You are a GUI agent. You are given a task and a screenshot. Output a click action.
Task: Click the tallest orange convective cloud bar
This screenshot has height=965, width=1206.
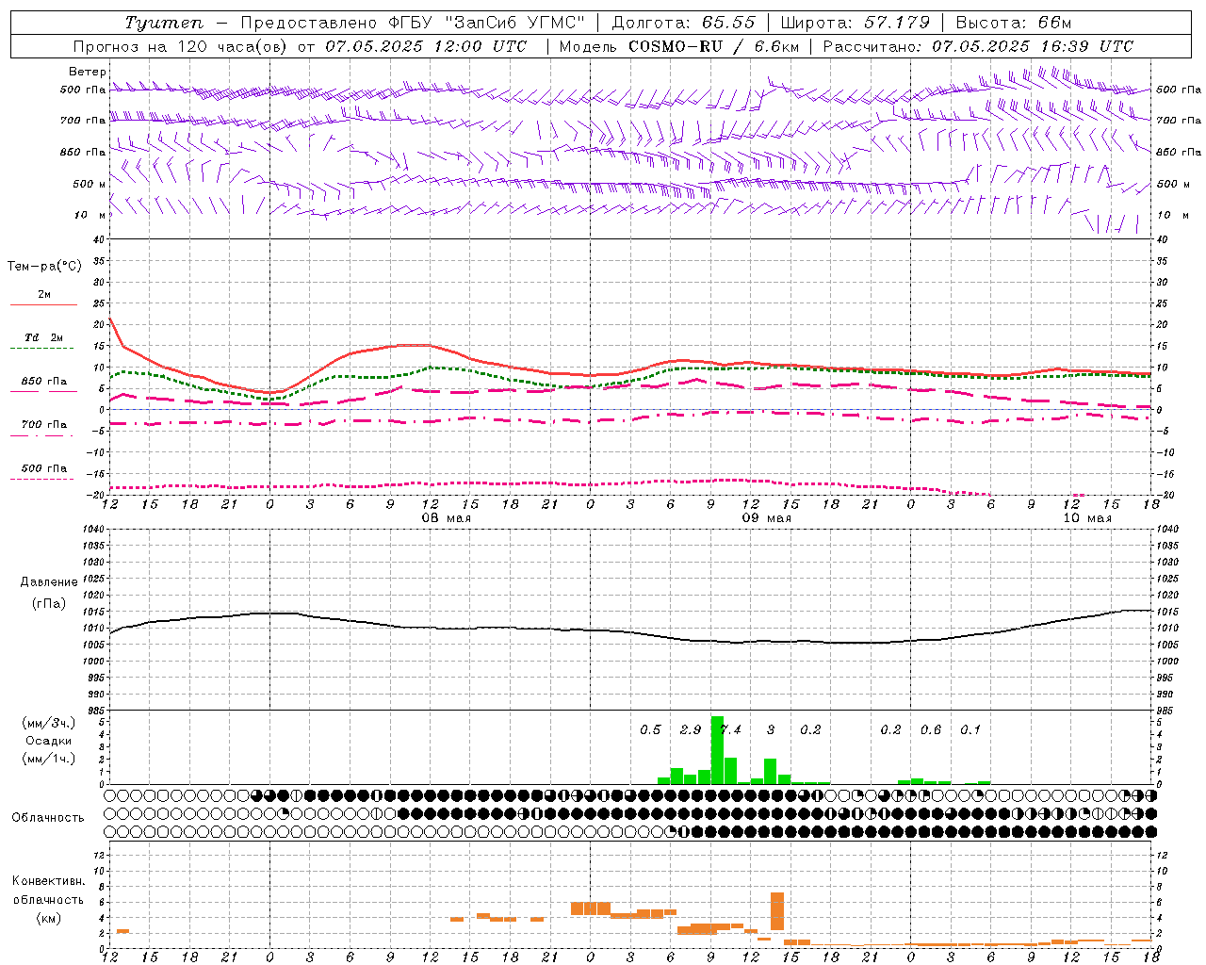pos(777,911)
